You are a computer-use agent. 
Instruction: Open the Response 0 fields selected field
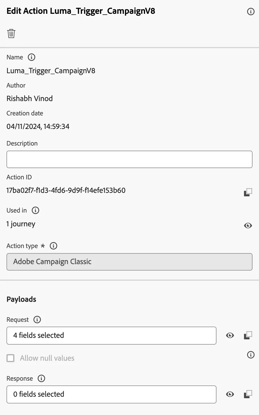(111, 394)
